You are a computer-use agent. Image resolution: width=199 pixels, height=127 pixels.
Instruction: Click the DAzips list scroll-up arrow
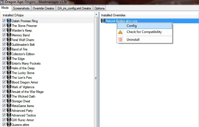pyautogui.click(x=96, y=14)
